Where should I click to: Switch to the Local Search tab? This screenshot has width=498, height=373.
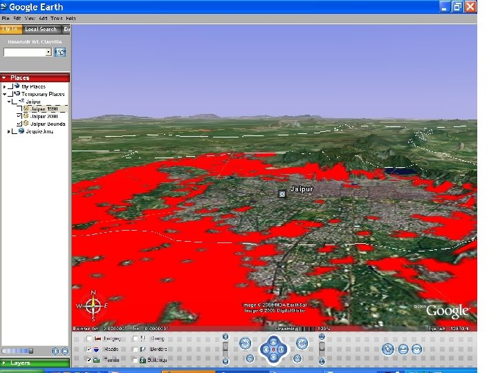point(41,29)
